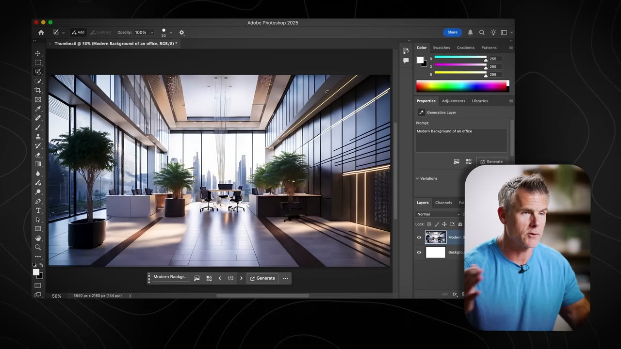Screen dimensions: 621x349
Task: Click Generate in the contextual task bar
Action: (262, 278)
